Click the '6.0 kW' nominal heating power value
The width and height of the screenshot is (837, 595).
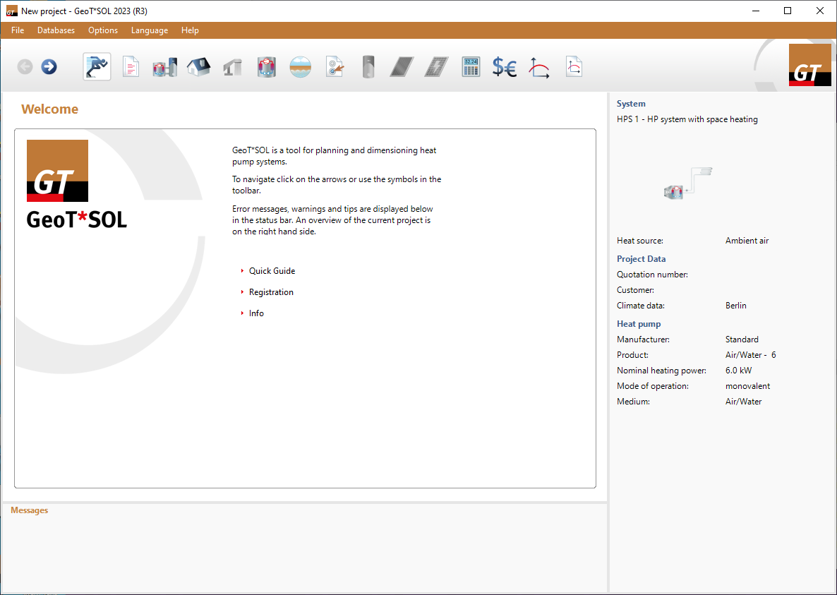click(x=738, y=371)
